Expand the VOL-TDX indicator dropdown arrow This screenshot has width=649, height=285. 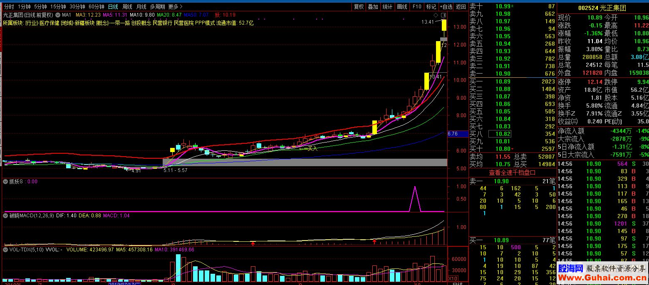point(5,250)
